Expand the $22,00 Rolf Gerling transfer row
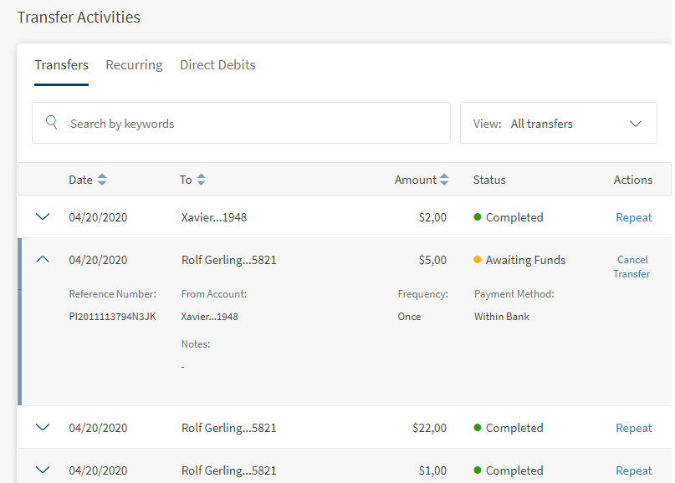 click(43, 428)
